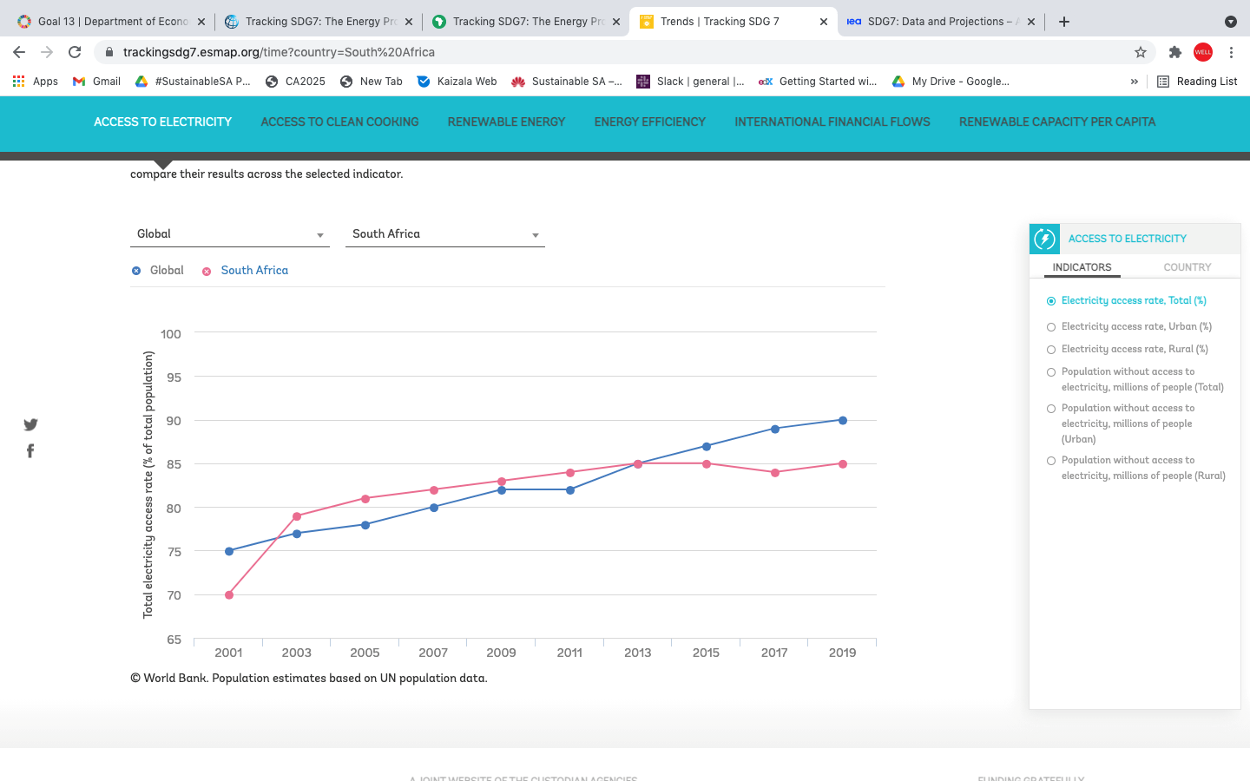Remove the South Africa series x icon

click(x=207, y=272)
